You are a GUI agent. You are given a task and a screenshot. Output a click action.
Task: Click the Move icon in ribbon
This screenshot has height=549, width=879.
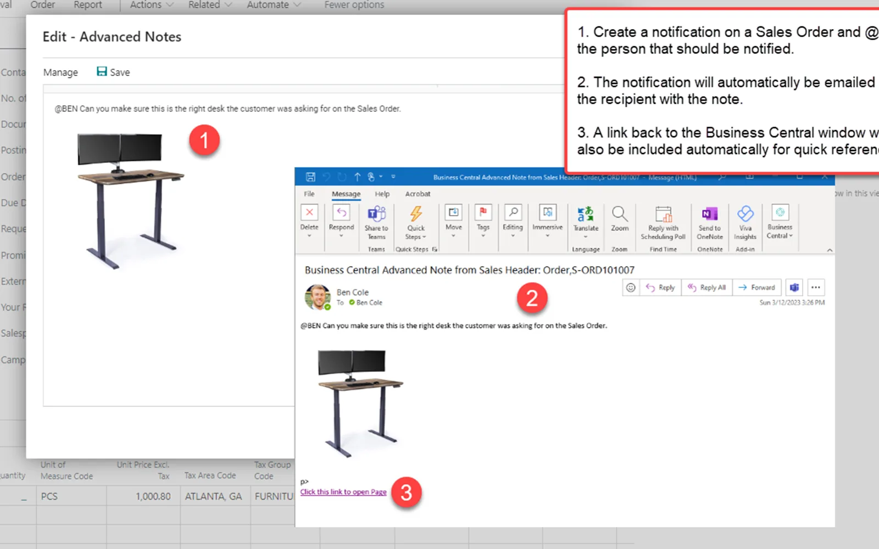pyautogui.click(x=454, y=212)
